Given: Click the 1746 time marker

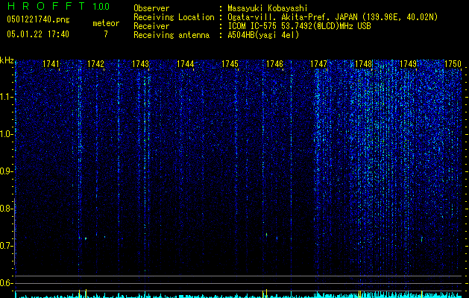Looking at the screenshot, I should 274,64.
